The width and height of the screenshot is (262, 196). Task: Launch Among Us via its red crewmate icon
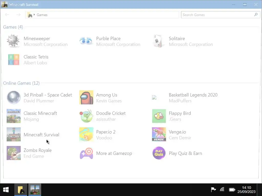click(86, 97)
